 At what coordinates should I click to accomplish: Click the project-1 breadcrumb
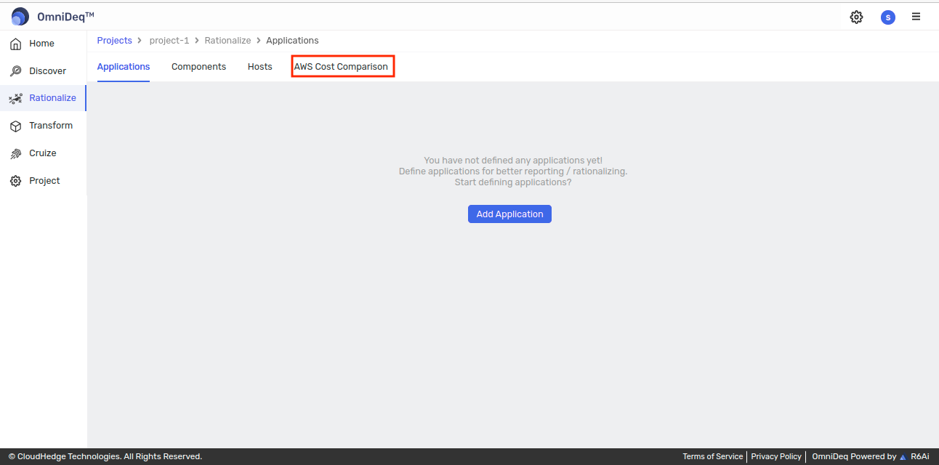click(x=169, y=41)
